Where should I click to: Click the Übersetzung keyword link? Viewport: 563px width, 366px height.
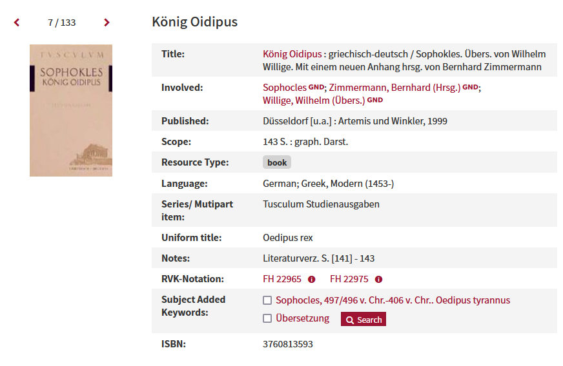tap(302, 318)
